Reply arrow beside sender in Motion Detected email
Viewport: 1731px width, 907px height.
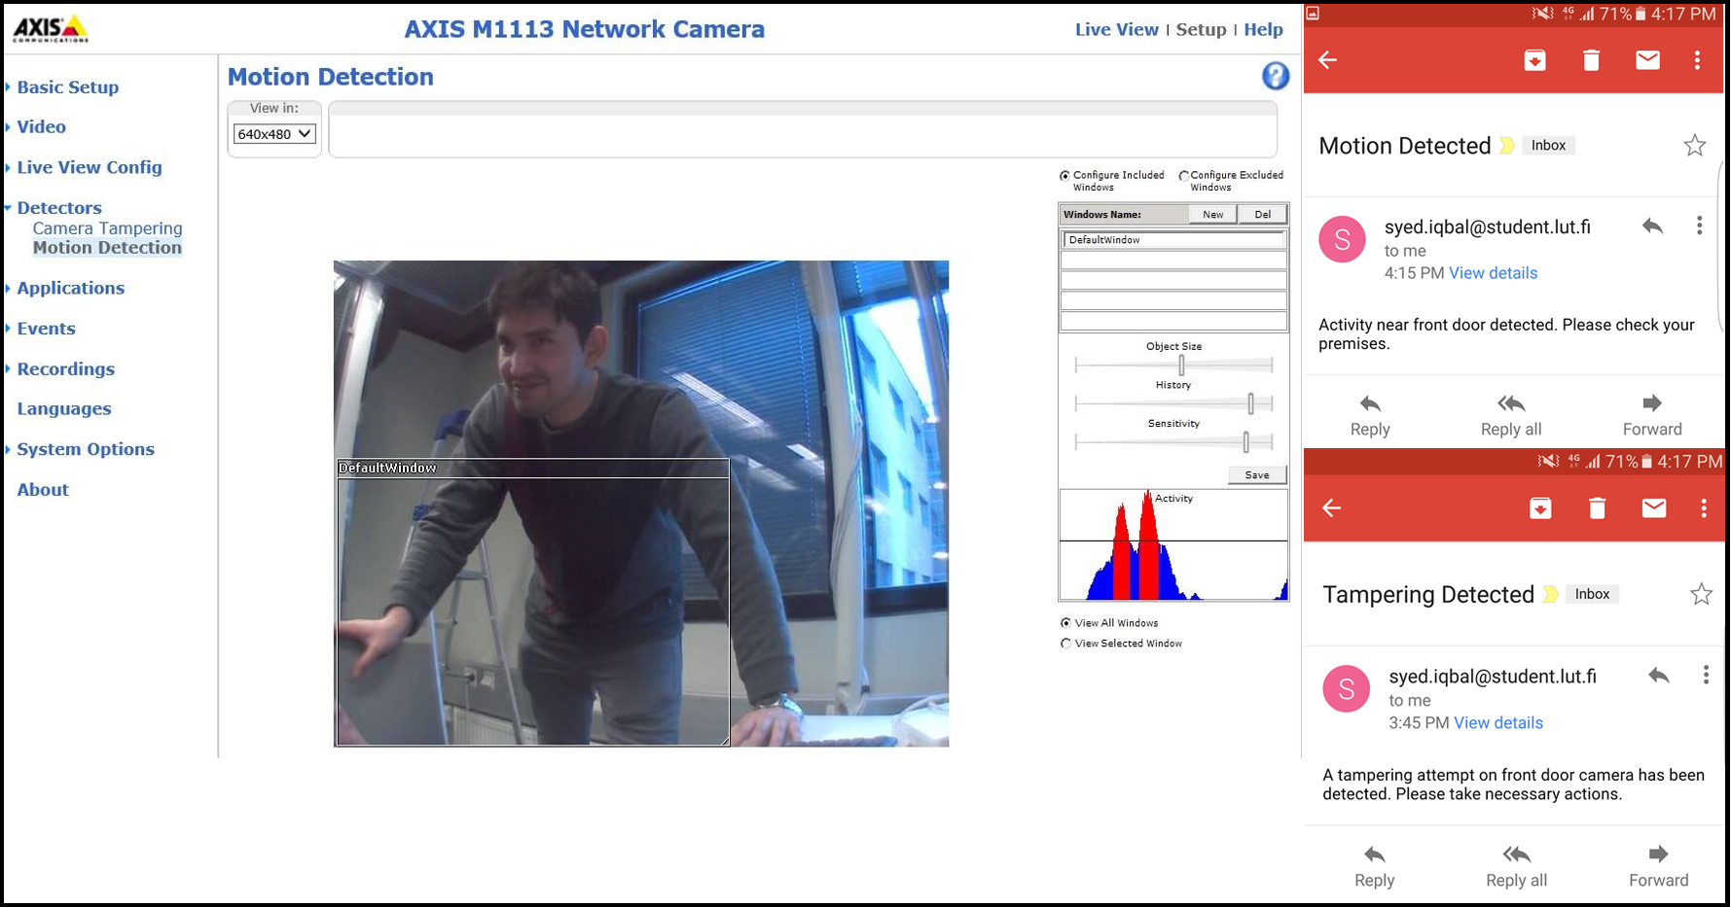[x=1652, y=226]
